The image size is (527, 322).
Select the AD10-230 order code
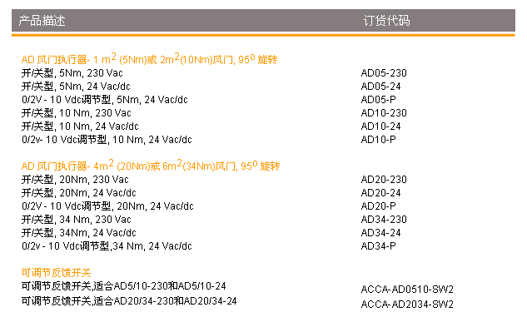click(x=384, y=113)
